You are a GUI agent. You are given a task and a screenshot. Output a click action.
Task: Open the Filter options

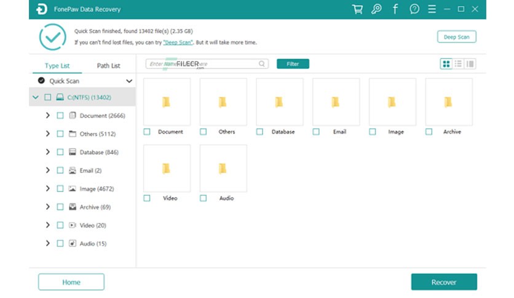coord(293,63)
